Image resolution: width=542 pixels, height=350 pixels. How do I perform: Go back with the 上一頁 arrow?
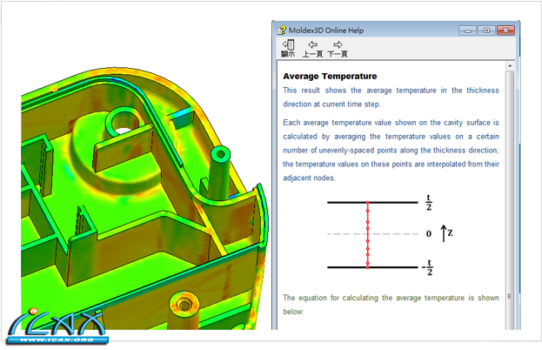[312, 47]
